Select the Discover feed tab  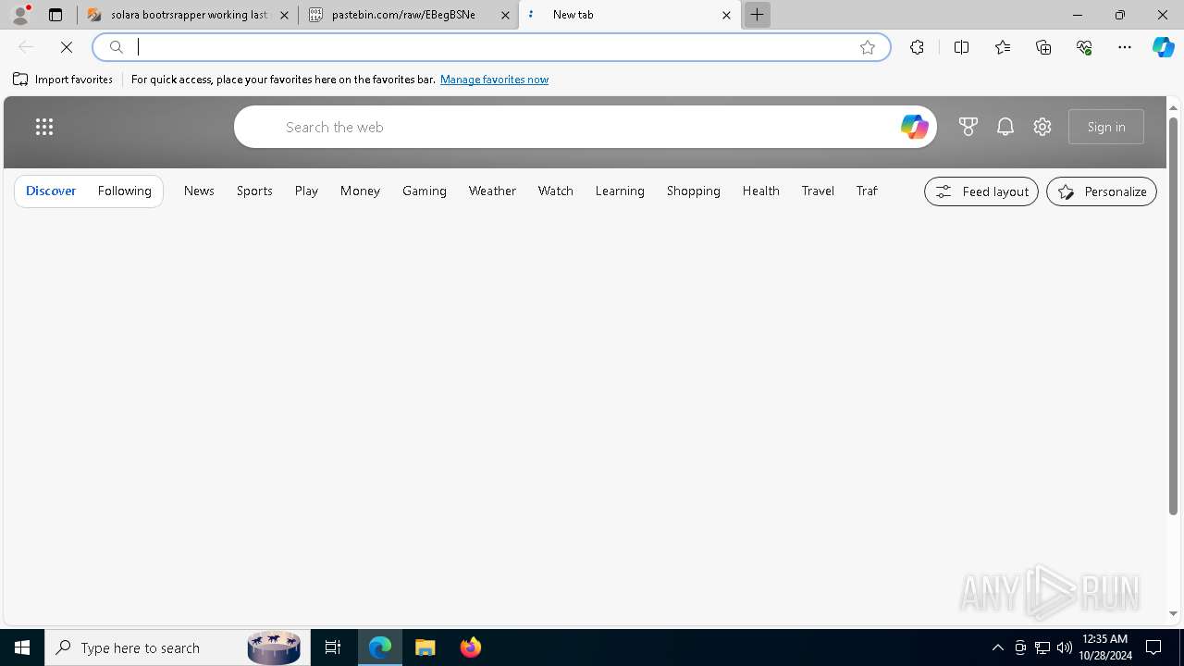[x=51, y=191]
